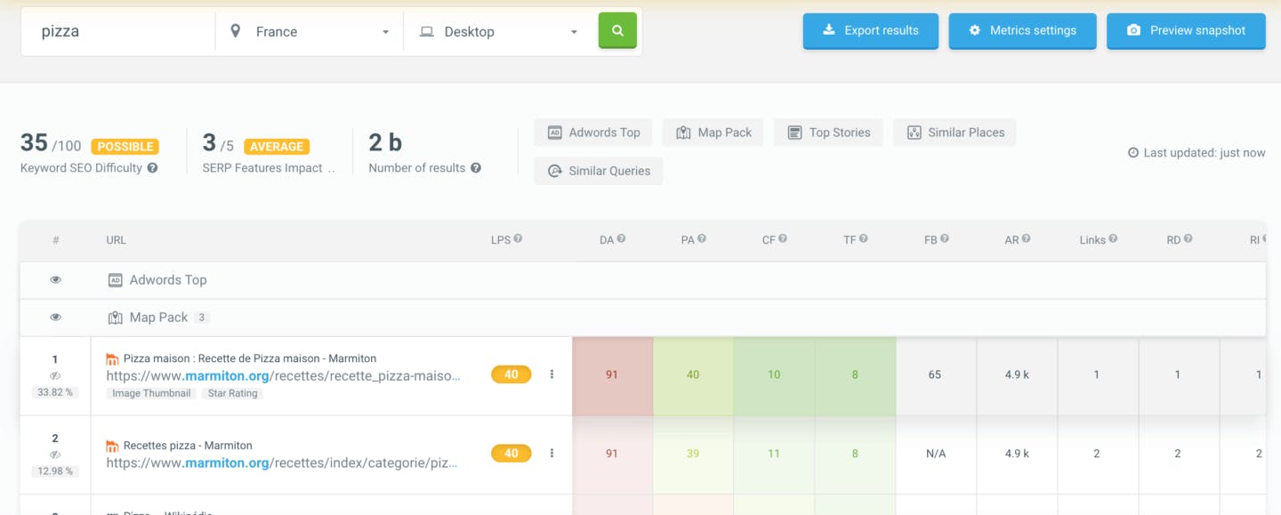Screen dimensions: 1281x515
Task: Click the green search button
Action: (x=617, y=30)
